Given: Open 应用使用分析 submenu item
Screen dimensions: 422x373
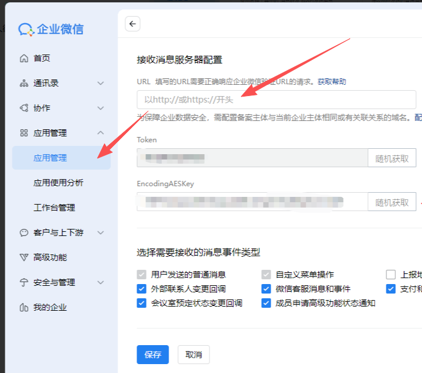Looking at the screenshot, I should click(x=58, y=183).
